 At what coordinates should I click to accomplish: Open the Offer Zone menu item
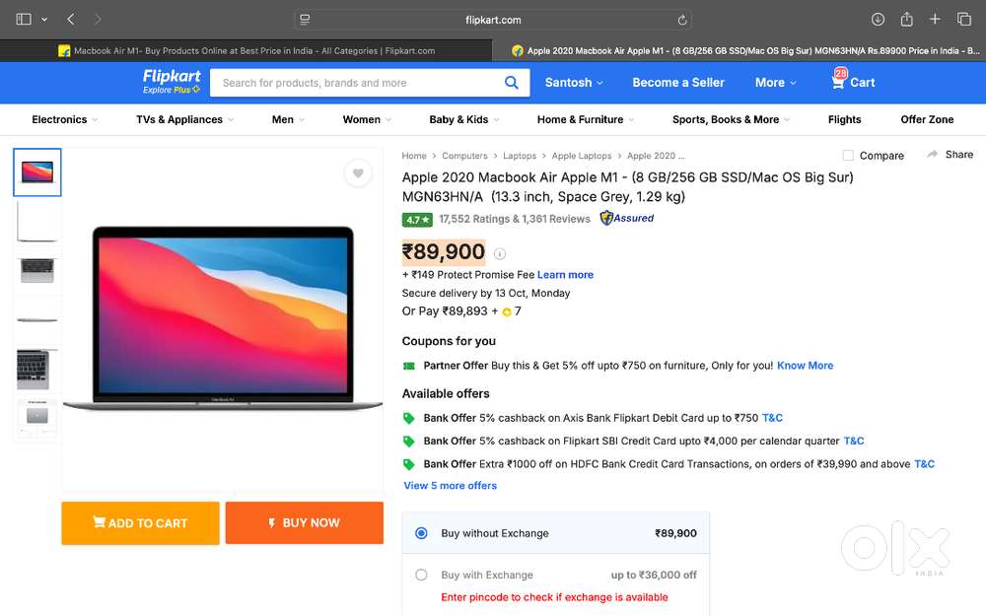(x=927, y=119)
